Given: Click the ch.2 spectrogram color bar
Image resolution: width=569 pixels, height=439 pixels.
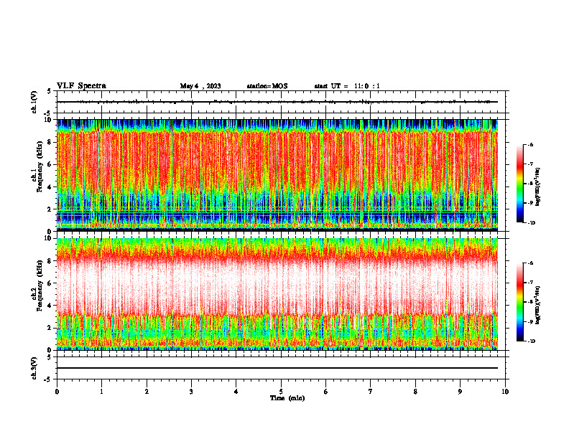Looking at the screenshot, I should point(519,302).
